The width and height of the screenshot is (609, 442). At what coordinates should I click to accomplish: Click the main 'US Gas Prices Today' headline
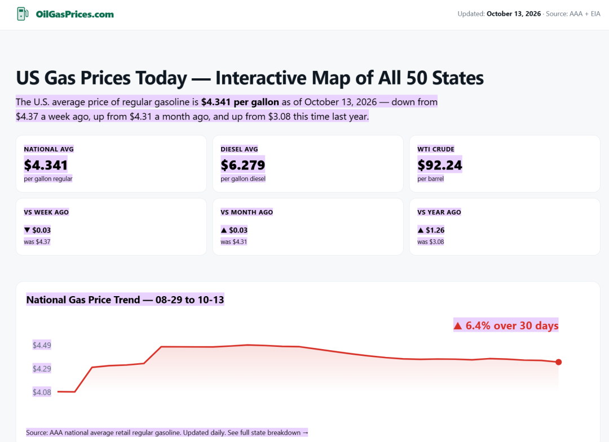click(250, 78)
